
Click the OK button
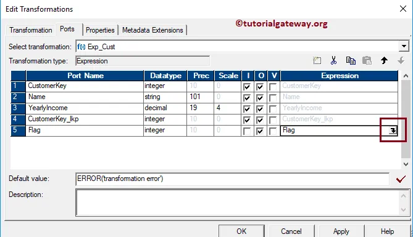pyautogui.click(x=241, y=231)
